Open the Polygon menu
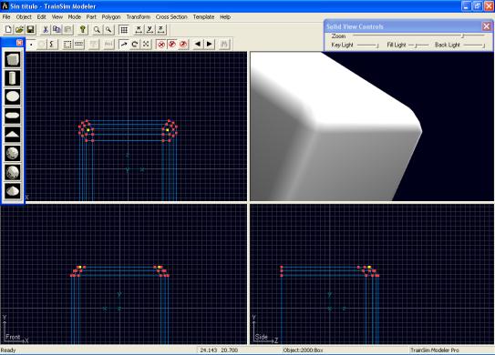The image size is (495, 355). coord(111,17)
